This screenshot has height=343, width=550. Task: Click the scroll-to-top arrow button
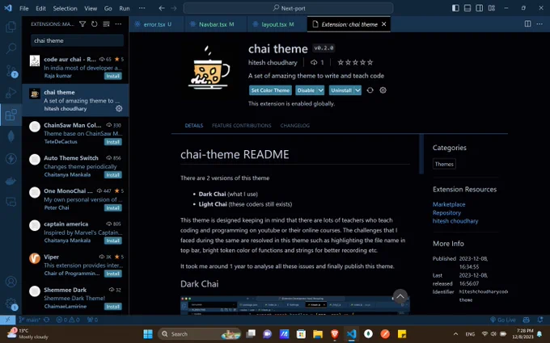400,296
